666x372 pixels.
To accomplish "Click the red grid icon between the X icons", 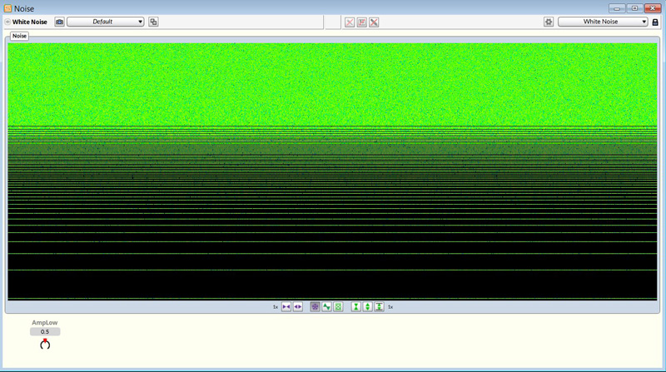I will (x=362, y=22).
